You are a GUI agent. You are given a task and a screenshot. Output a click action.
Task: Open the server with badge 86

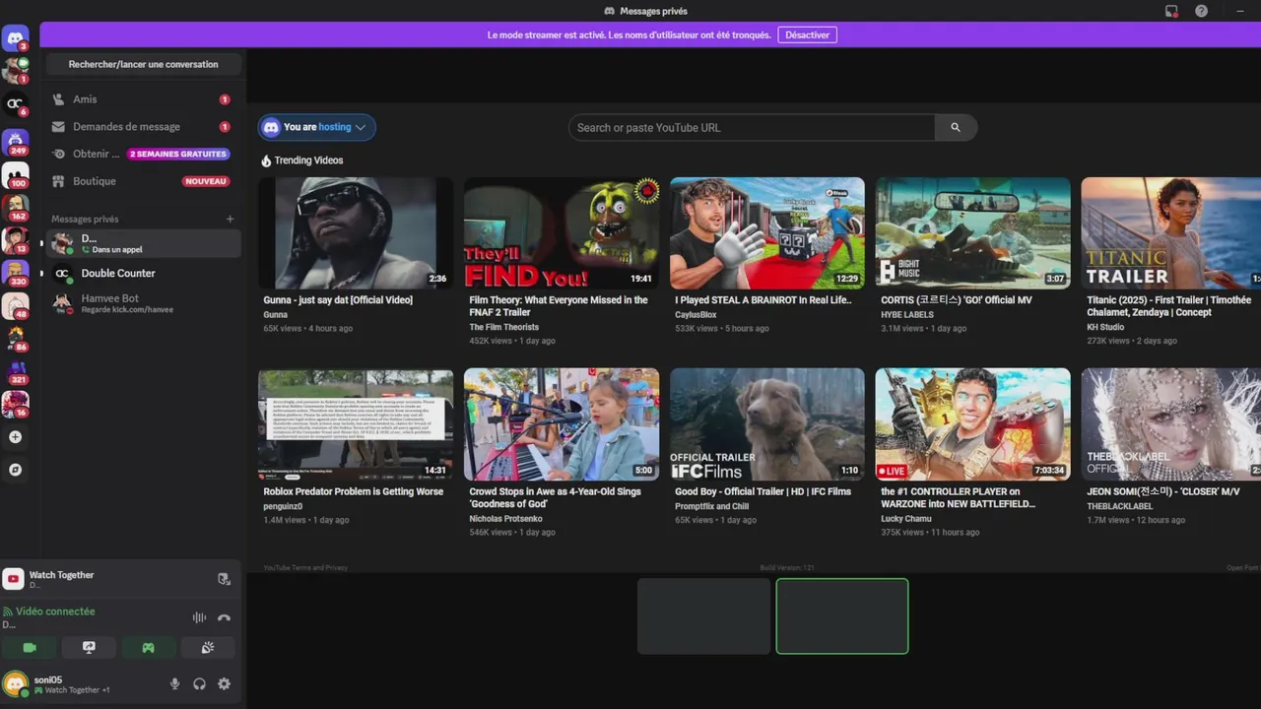click(x=15, y=338)
